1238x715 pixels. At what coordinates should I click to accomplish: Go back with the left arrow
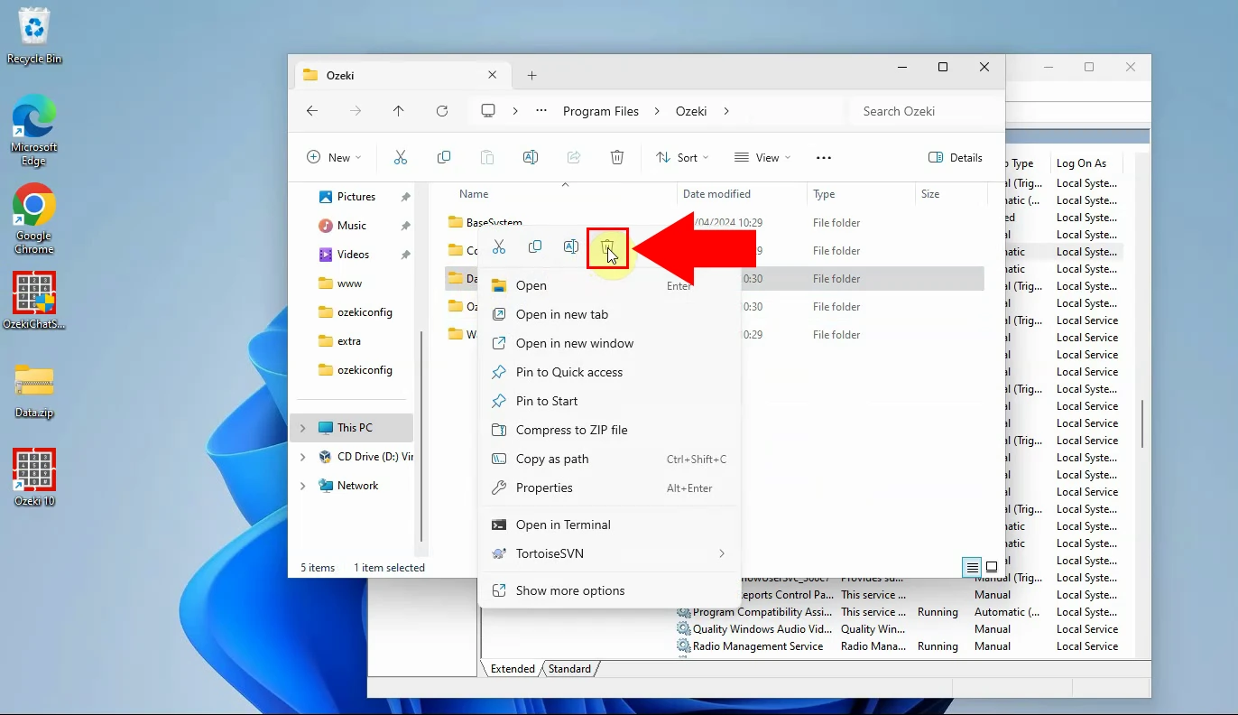(312, 111)
